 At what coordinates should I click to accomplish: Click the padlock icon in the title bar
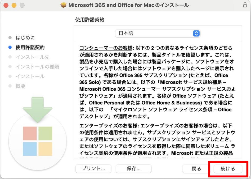(x=245, y=5)
